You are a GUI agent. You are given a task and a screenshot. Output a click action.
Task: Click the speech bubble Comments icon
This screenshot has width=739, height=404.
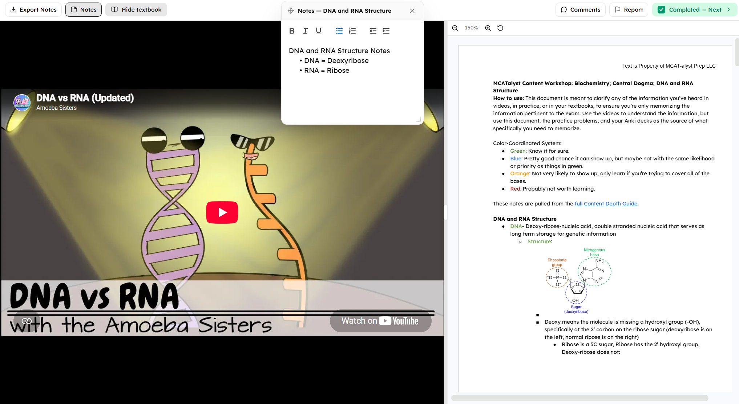coord(564,10)
